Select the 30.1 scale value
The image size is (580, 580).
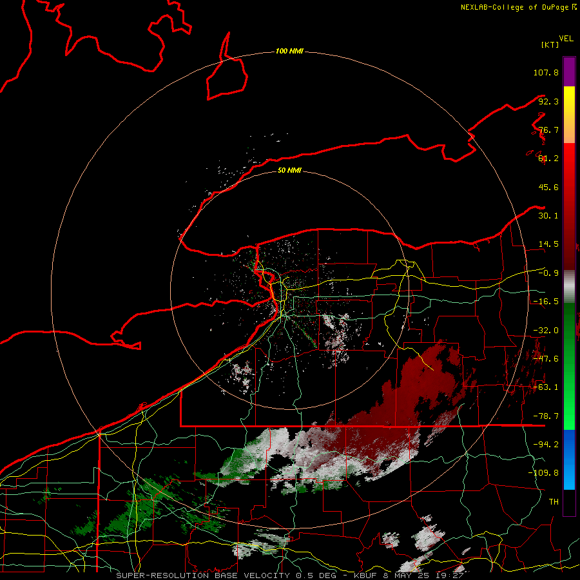(548, 216)
